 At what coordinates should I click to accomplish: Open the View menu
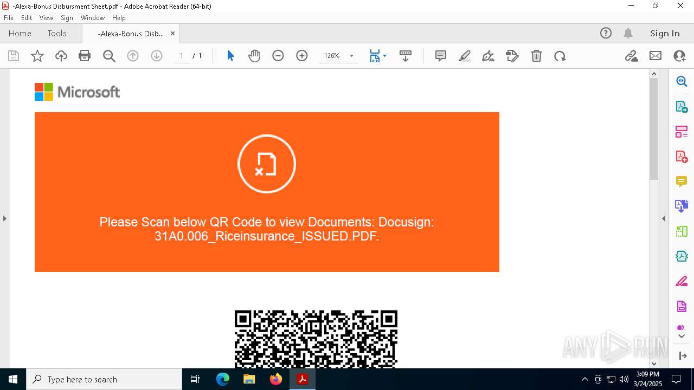pyautogui.click(x=46, y=18)
